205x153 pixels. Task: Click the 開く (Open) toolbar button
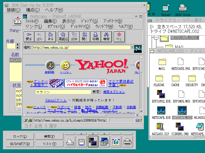click(85, 37)
